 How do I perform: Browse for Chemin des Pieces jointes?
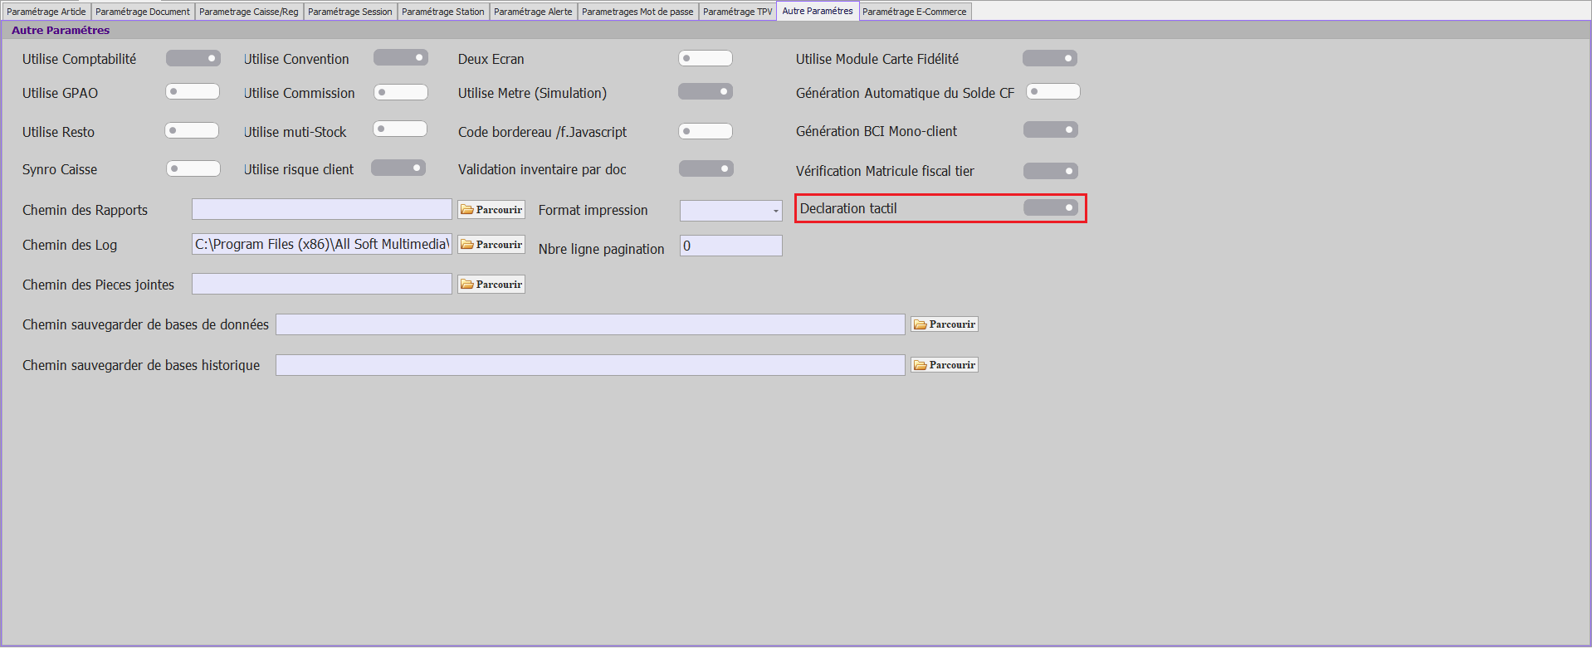[491, 285]
